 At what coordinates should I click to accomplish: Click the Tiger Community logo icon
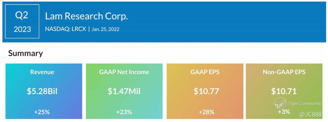point(281,104)
